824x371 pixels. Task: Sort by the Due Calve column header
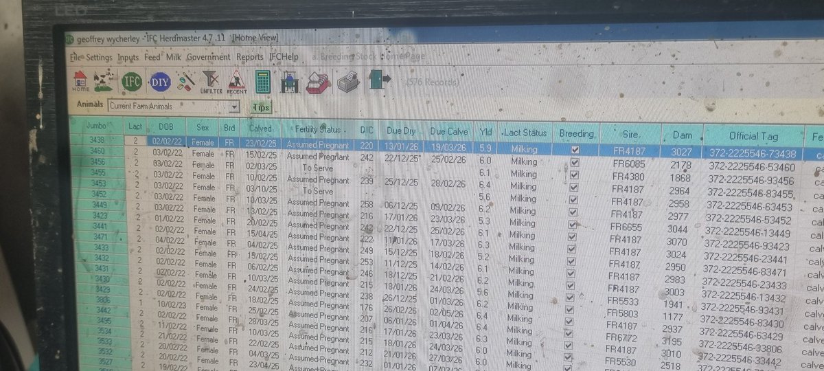[x=448, y=131]
